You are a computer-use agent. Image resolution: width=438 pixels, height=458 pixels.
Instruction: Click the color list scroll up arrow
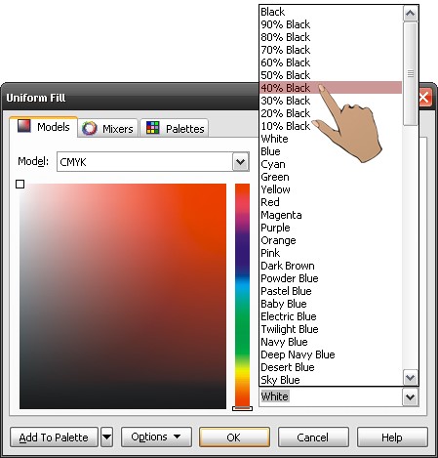coord(410,14)
